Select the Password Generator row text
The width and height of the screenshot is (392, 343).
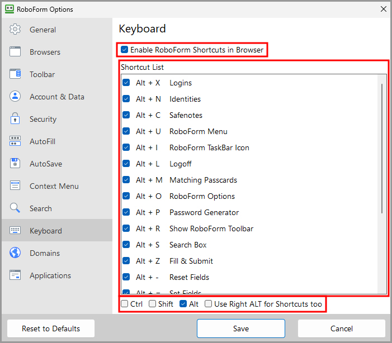click(x=204, y=212)
